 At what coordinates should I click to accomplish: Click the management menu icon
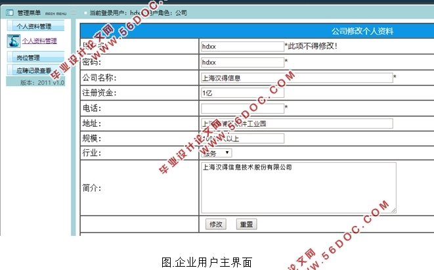tap(10, 12)
